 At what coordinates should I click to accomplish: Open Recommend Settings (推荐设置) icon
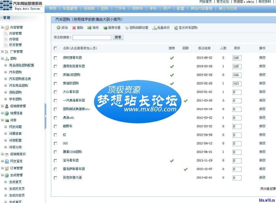point(105,28)
